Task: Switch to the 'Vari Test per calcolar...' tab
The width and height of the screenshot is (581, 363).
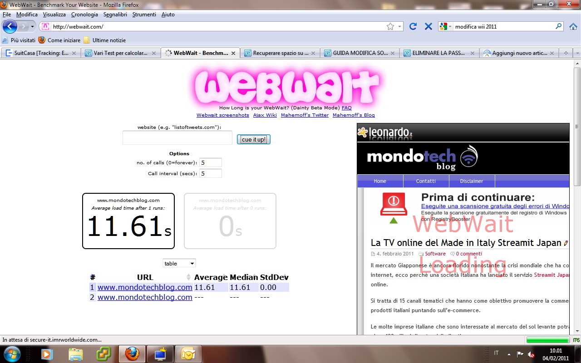Action: (120, 53)
